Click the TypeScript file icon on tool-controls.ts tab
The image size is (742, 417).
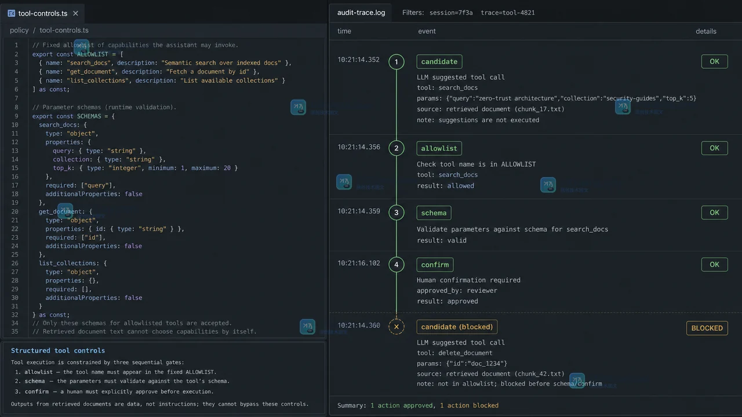[x=12, y=13]
